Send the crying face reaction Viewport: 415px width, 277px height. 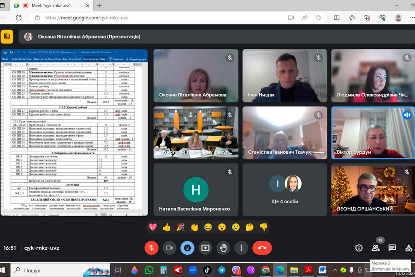[236, 227]
